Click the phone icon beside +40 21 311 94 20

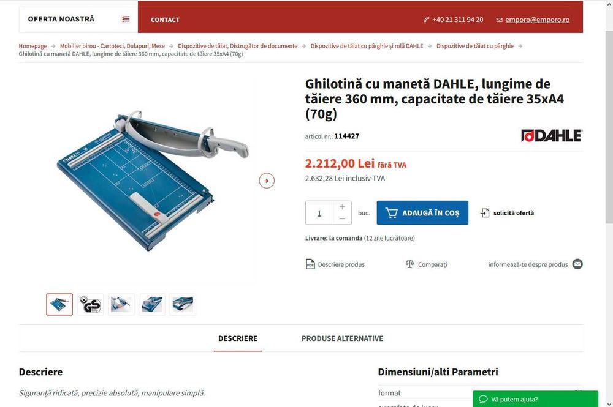point(426,20)
